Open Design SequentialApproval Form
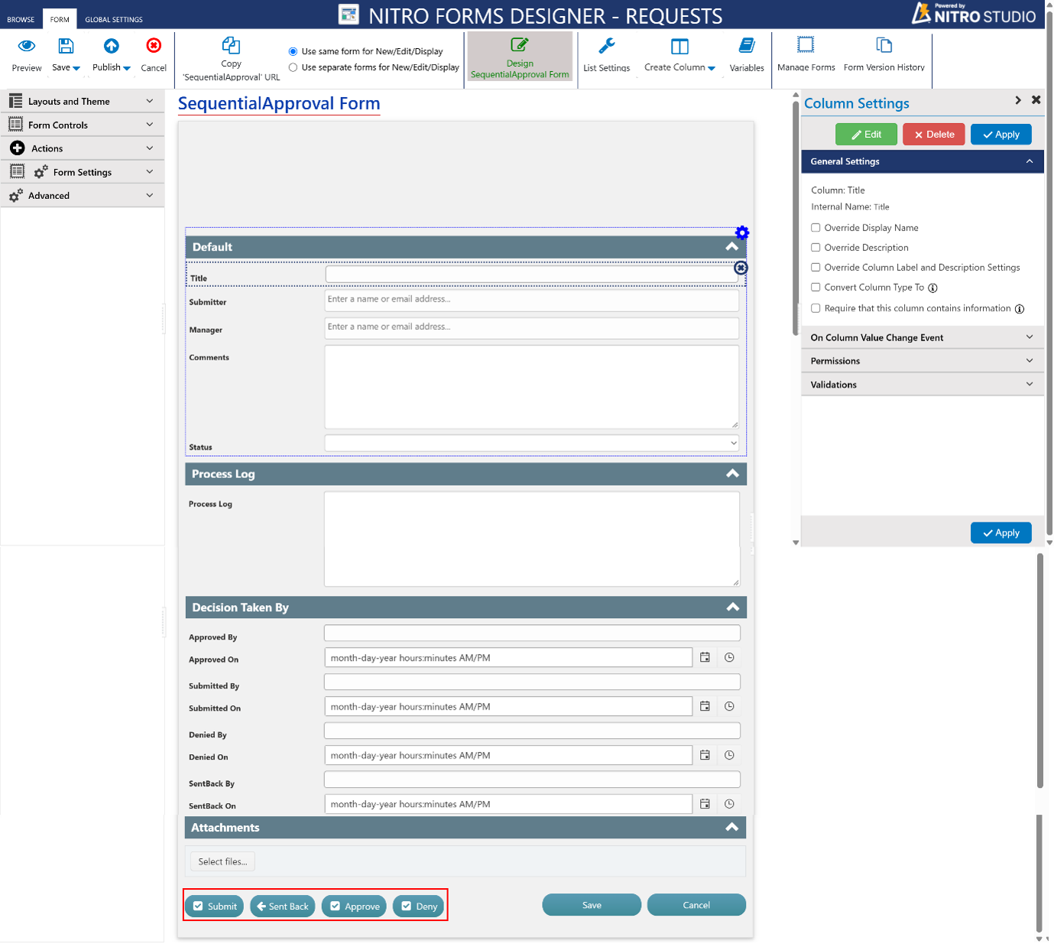Image resolution: width=1054 pixels, height=944 pixels. (520, 57)
